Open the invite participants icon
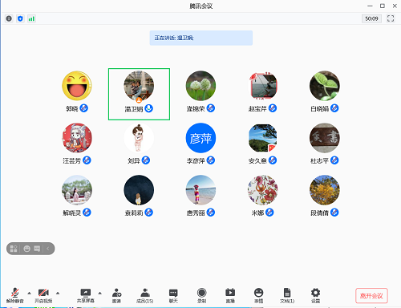 [x=116, y=295]
